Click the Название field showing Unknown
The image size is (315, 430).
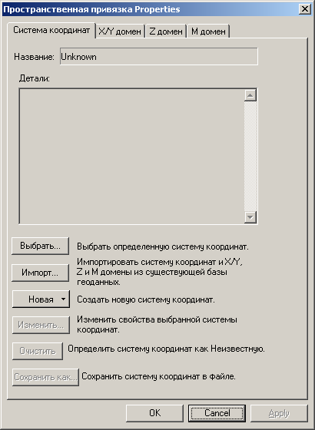coord(159,57)
